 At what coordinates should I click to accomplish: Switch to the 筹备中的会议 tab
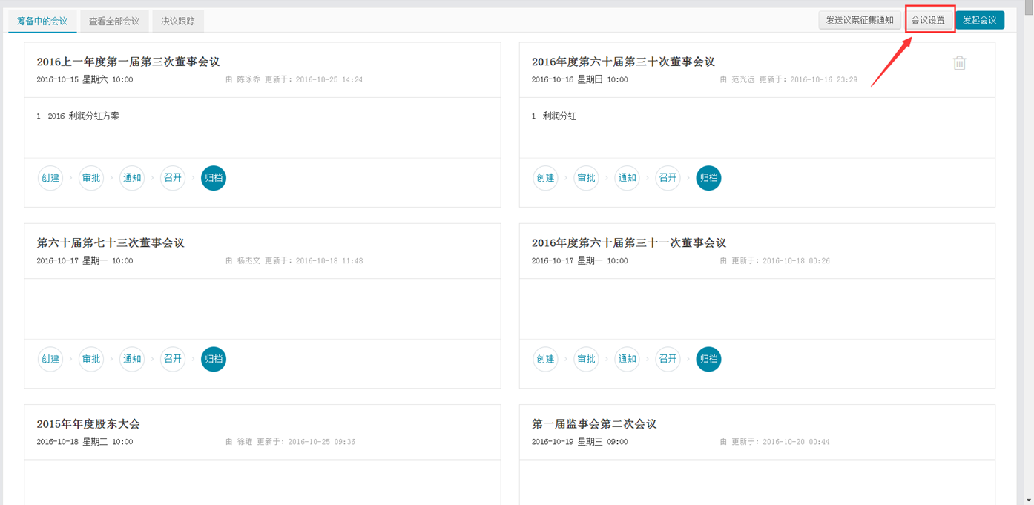pyautogui.click(x=42, y=21)
